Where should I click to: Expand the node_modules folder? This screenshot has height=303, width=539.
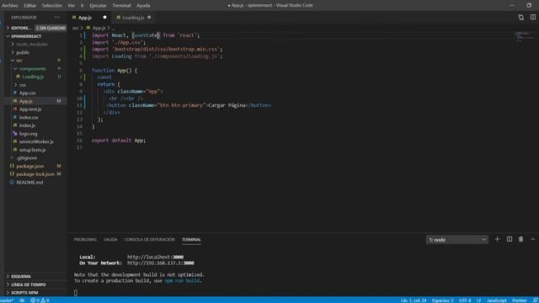(x=32, y=45)
